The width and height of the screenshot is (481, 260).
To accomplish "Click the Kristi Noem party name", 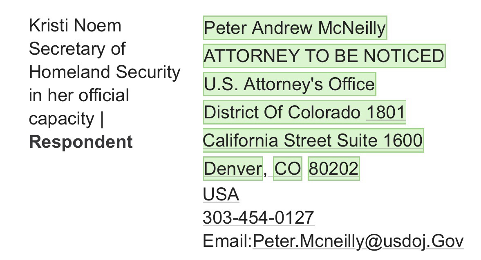I will 75,26.
